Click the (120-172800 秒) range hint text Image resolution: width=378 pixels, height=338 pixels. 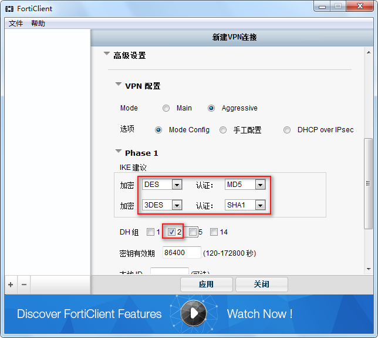click(x=230, y=253)
